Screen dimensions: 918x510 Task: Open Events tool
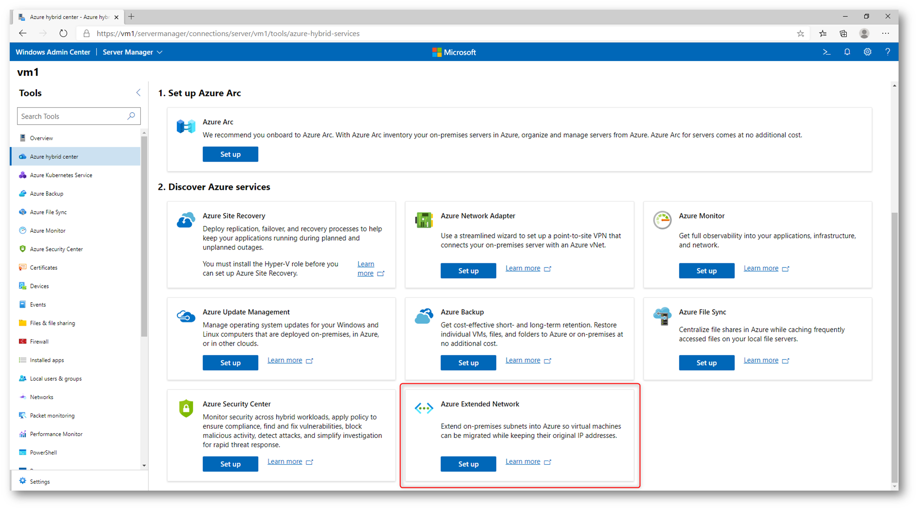click(x=76, y=304)
